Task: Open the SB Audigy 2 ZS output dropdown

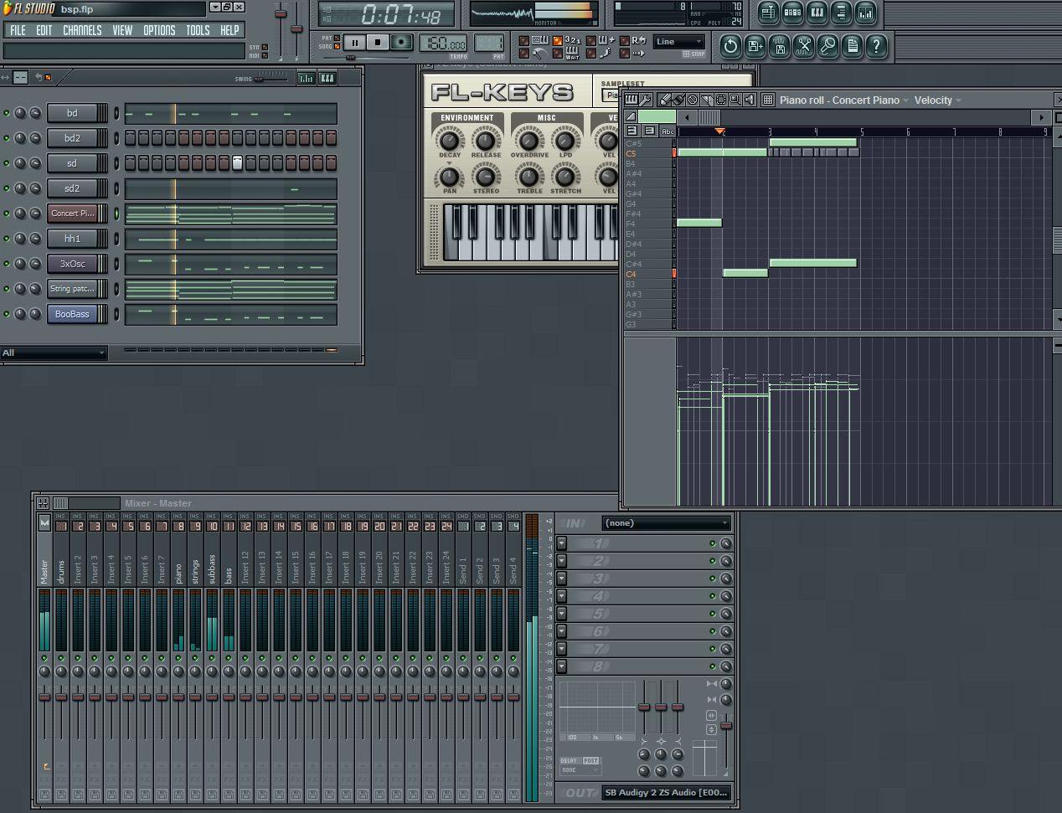Action: tap(667, 792)
